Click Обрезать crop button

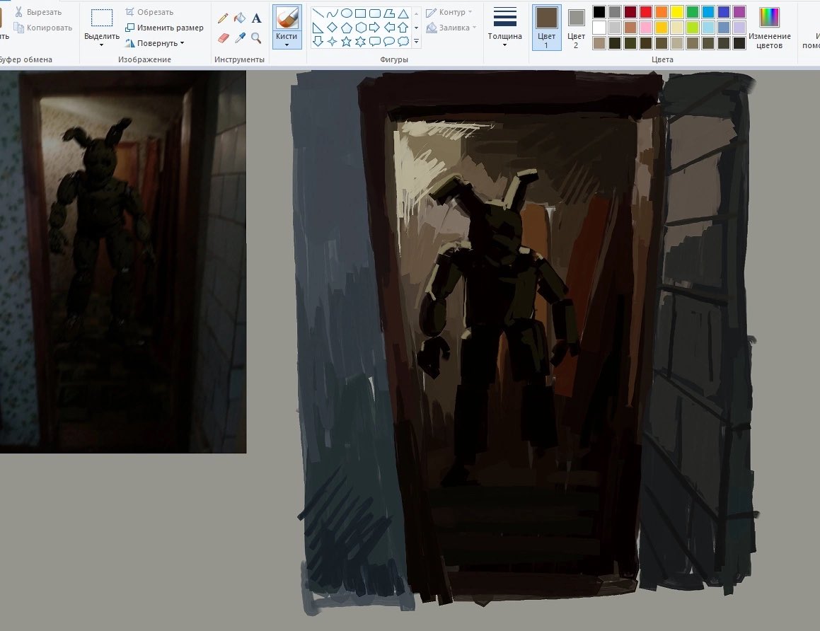[x=149, y=12]
